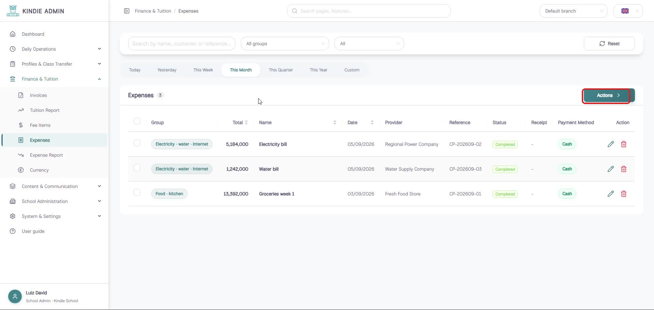Open the language flag dropdown

628,11
